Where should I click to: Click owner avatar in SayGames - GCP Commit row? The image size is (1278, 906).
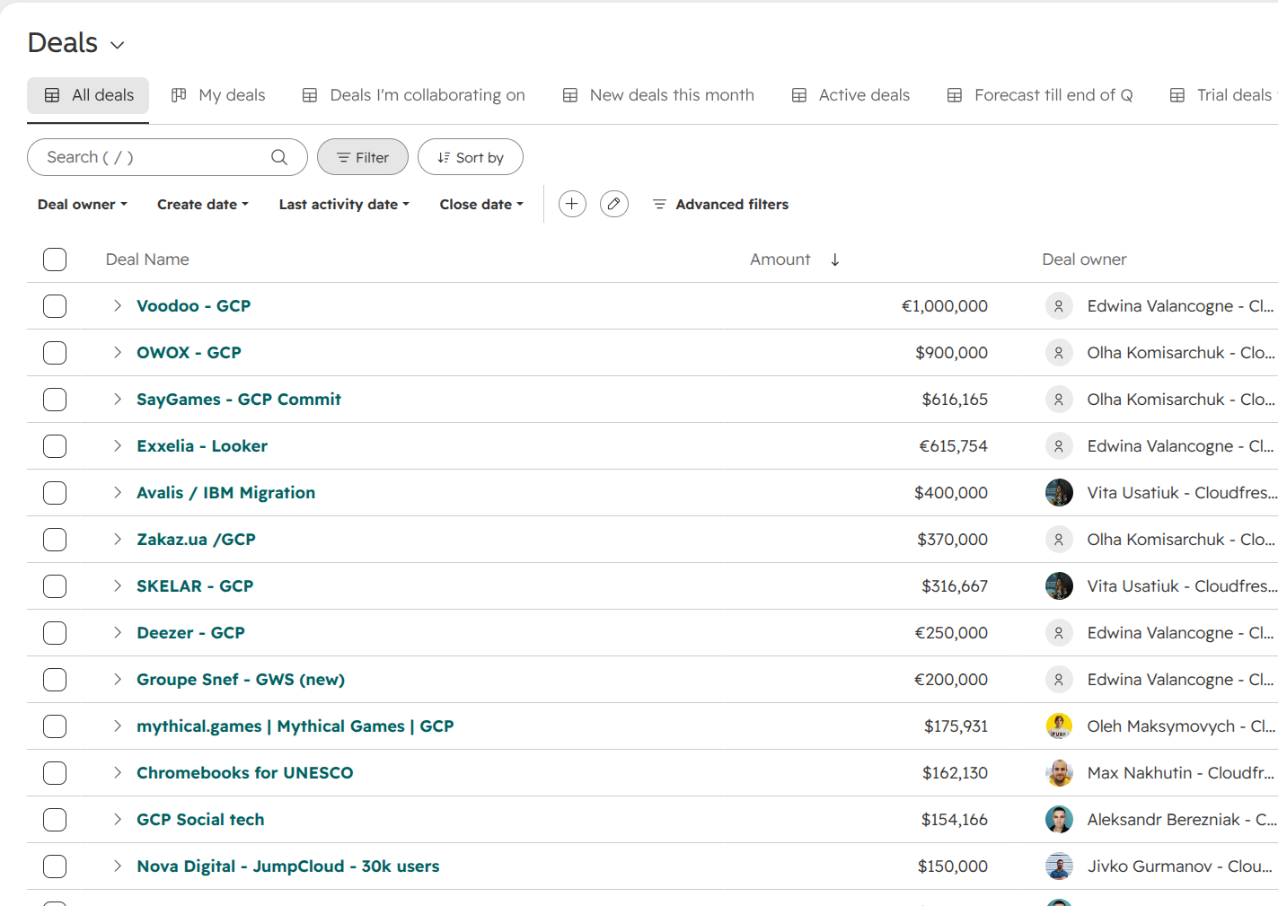1059,400
